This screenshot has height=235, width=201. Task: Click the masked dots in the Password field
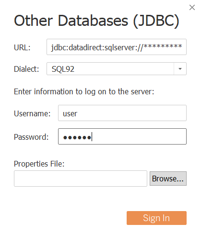click(x=77, y=137)
